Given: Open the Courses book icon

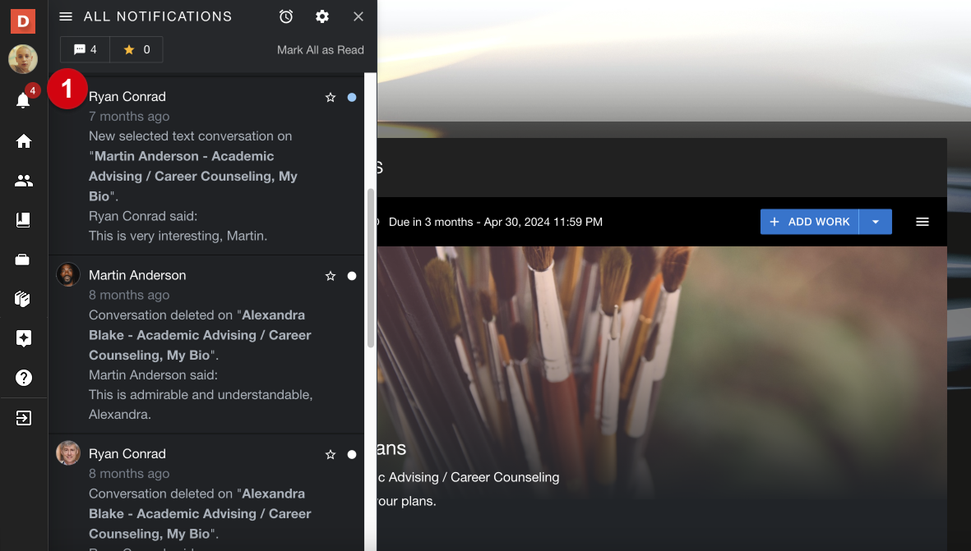Looking at the screenshot, I should point(24,220).
